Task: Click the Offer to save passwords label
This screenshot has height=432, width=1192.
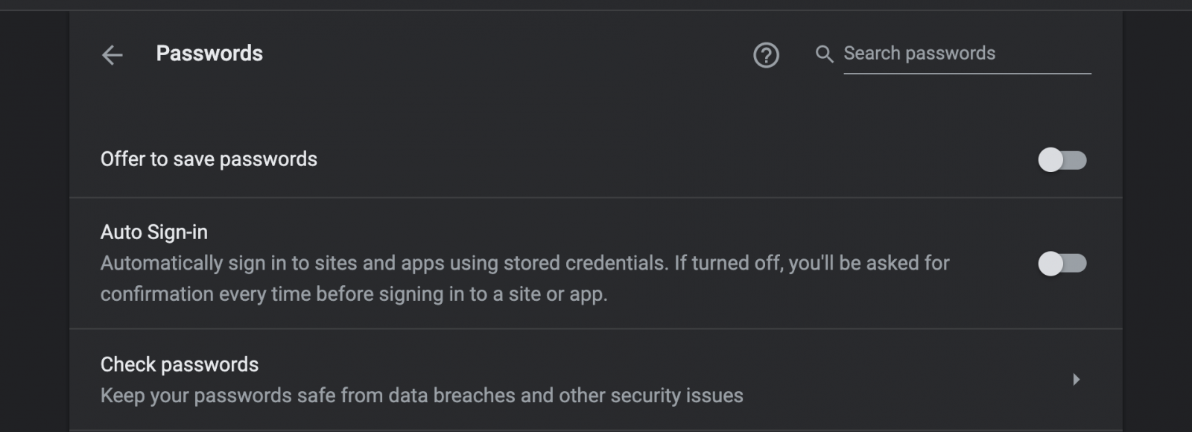Action: [209, 159]
